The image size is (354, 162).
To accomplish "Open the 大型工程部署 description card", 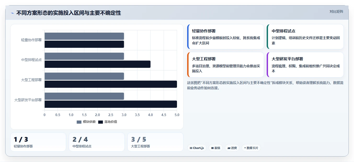I will coord(226,65).
